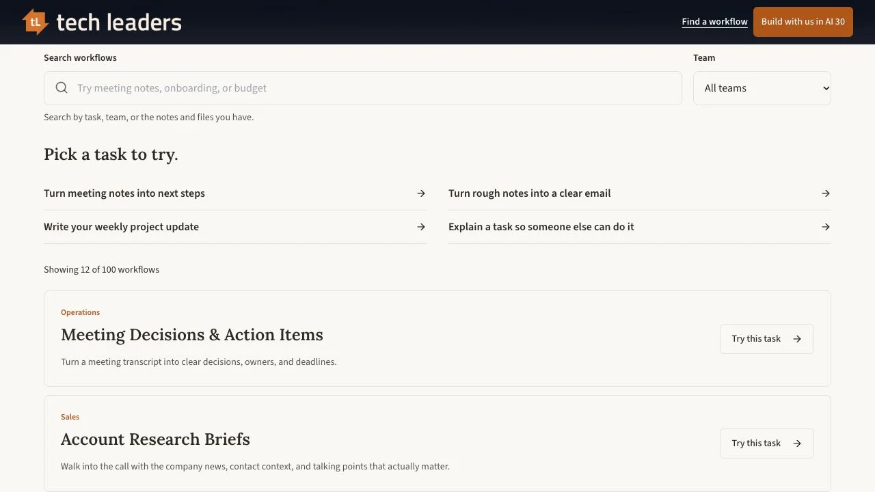Click arrow beside Turn rough notes into a clear email
875x492 pixels.
point(826,193)
